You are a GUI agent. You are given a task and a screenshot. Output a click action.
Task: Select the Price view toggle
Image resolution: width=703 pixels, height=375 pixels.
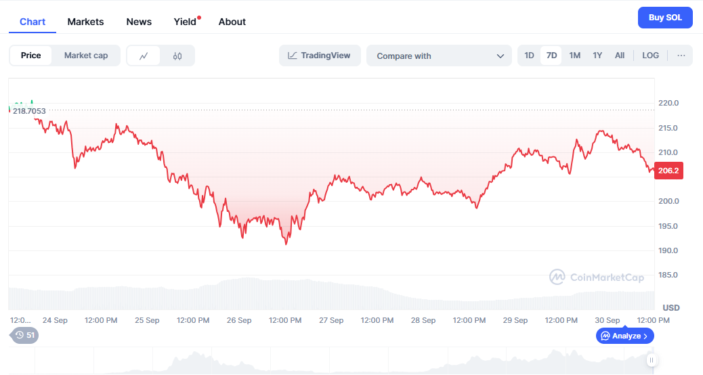(30, 56)
